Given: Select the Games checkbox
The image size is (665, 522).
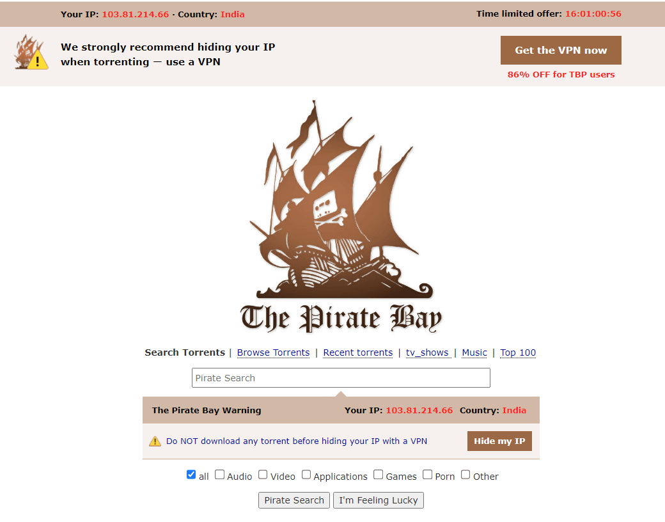Looking at the screenshot, I should (379, 475).
